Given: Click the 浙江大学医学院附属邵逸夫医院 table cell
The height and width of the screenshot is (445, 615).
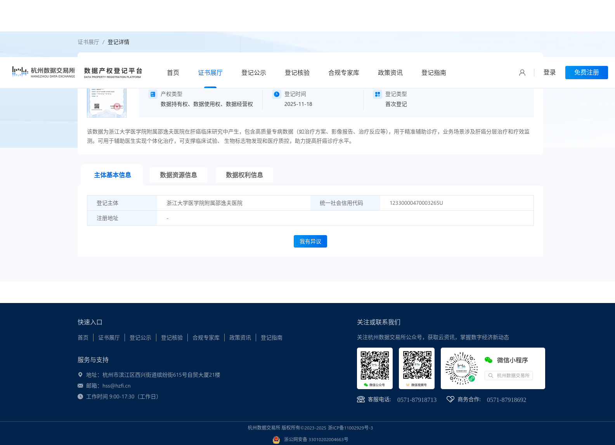Looking at the screenshot, I should coord(234,203).
